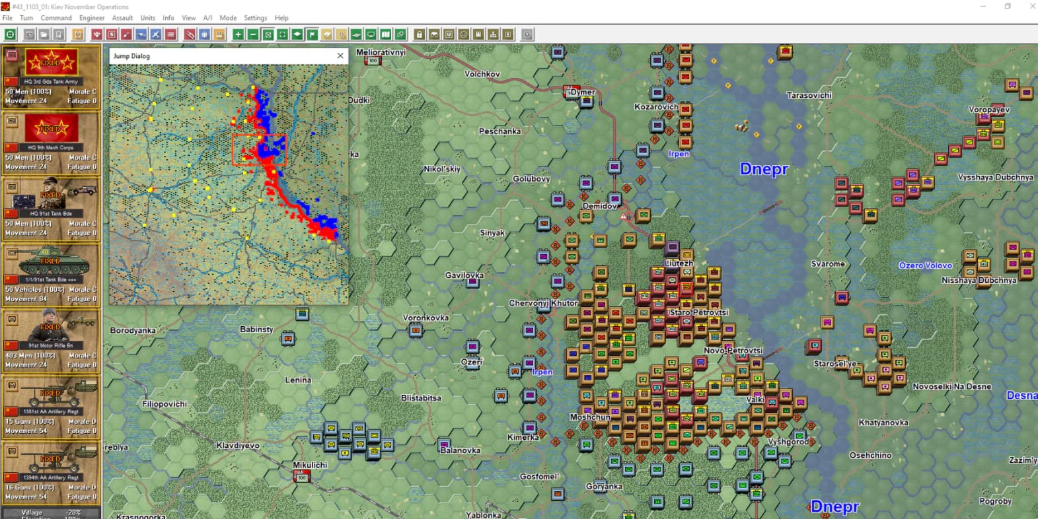Click the red chain-link toolbar icon
This screenshot has width=1038, height=519.
tap(190, 34)
